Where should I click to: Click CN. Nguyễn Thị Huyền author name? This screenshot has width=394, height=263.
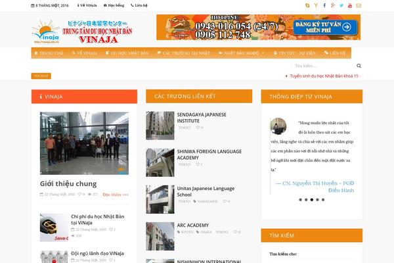coord(315,187)
